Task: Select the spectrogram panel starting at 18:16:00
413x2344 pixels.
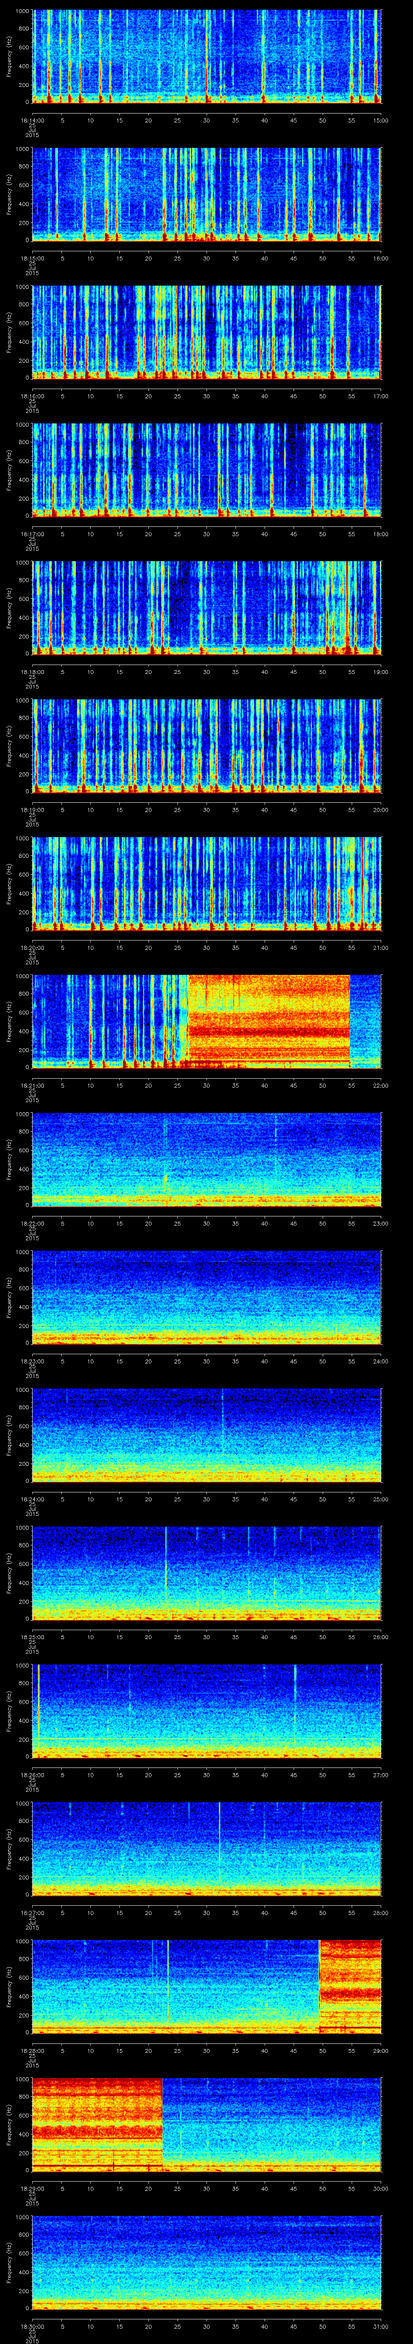Action: 206,331
